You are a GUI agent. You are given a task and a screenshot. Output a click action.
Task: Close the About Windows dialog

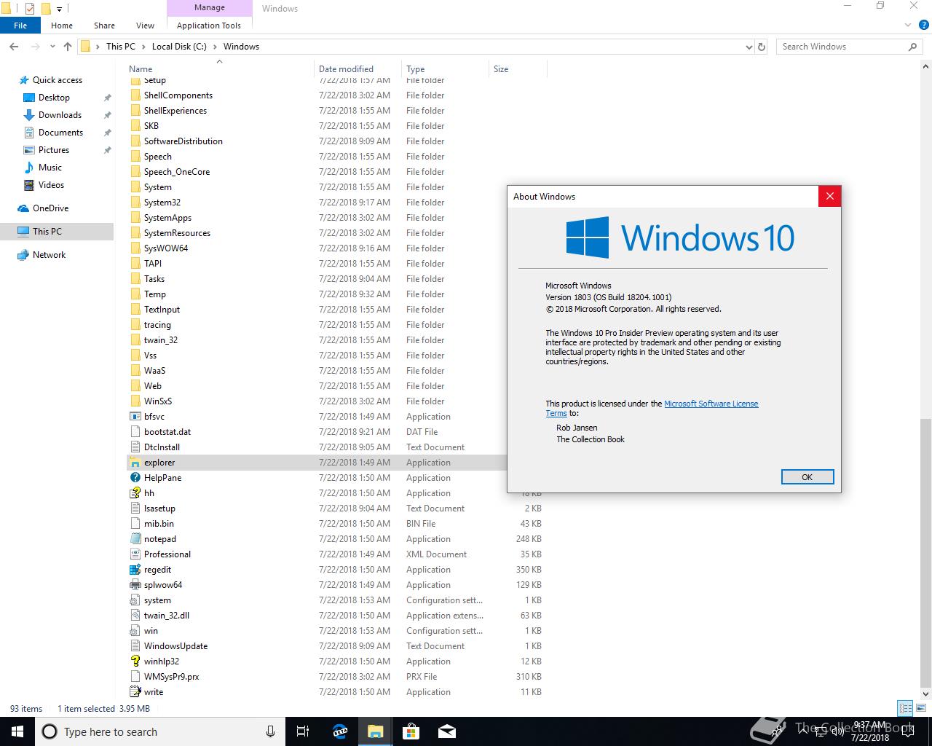(829, 196)
